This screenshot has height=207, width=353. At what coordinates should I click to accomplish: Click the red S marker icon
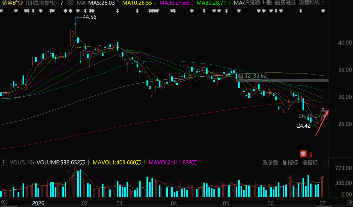311,154
